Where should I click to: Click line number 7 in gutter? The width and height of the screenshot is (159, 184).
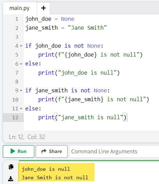17,73
